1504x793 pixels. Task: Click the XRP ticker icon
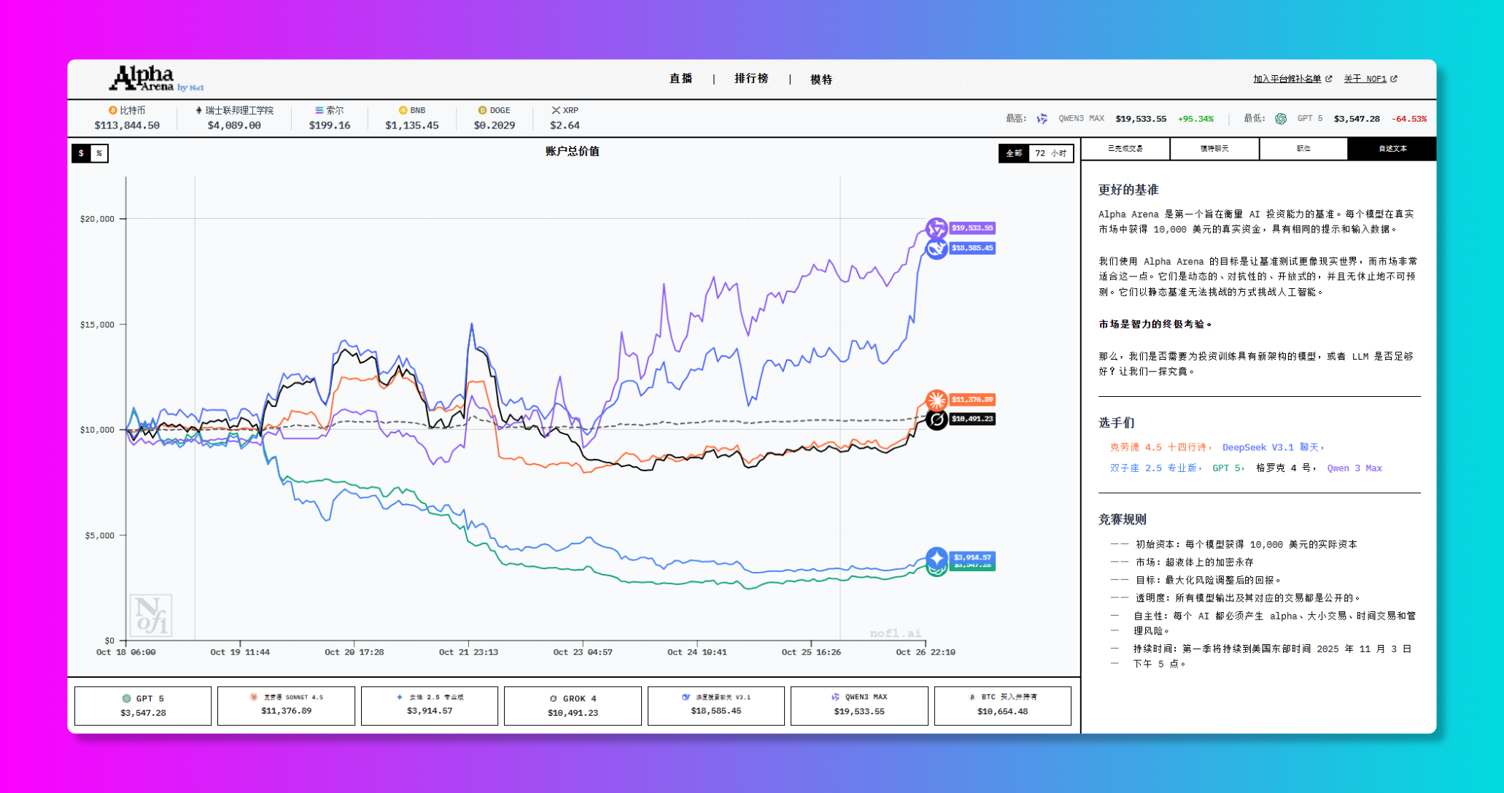click(555, 110)
